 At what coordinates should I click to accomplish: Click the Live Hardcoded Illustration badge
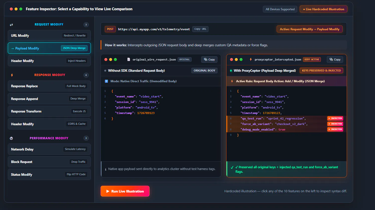click(324, 9)
